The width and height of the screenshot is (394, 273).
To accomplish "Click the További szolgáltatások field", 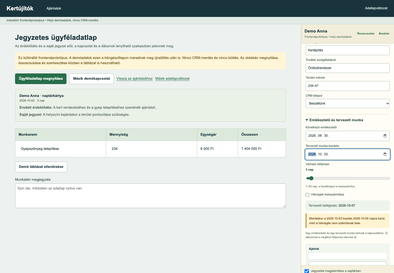I will 347,68.
